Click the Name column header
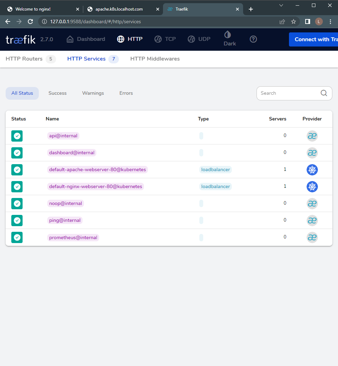338x366 pixels. point(52,119)
